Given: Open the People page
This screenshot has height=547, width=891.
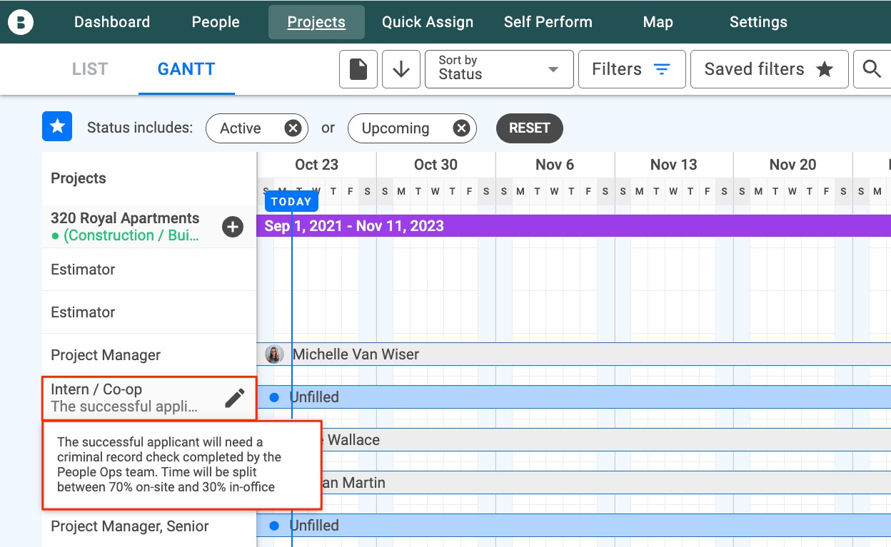Looking at the screenshot, I should pyautogui.click(x=216, y=22).
